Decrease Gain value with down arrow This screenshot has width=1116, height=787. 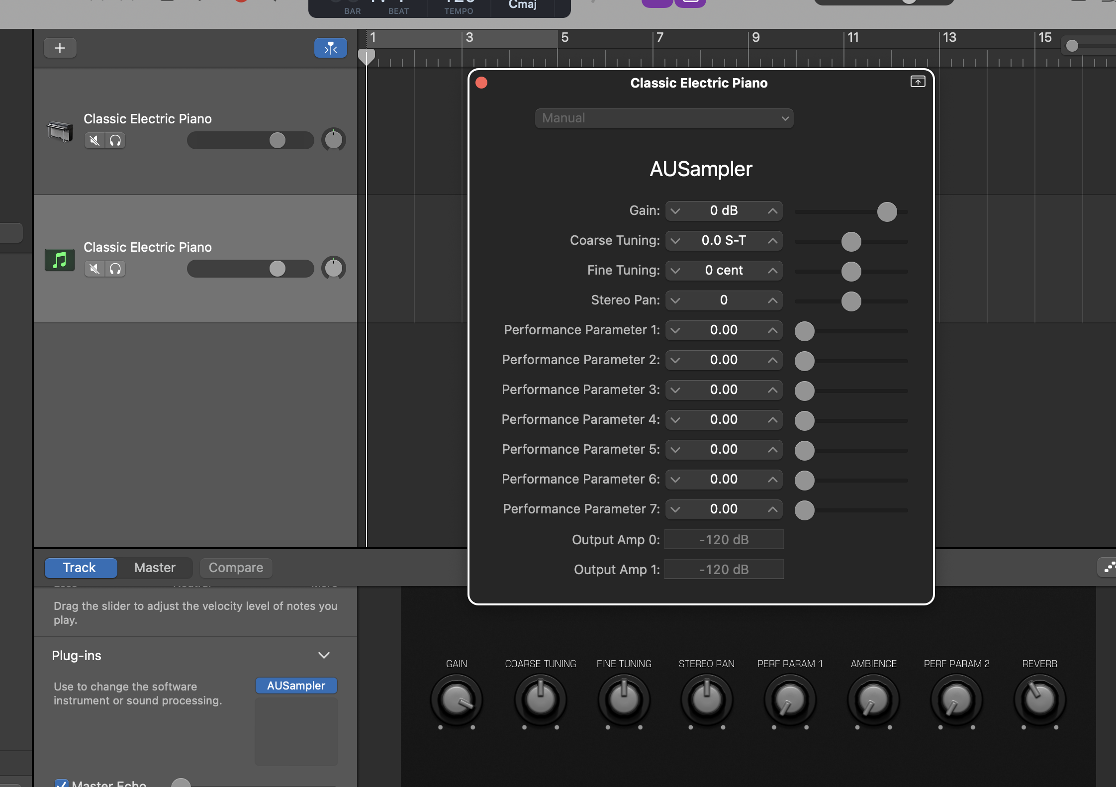tap(675, 211)
